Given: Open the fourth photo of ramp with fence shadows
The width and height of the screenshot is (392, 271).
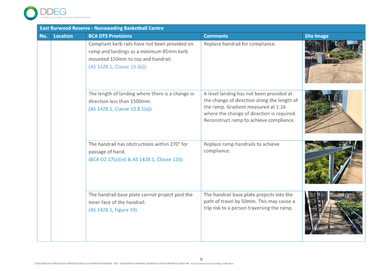Looking at the screenshot, I should click(333, 213).
